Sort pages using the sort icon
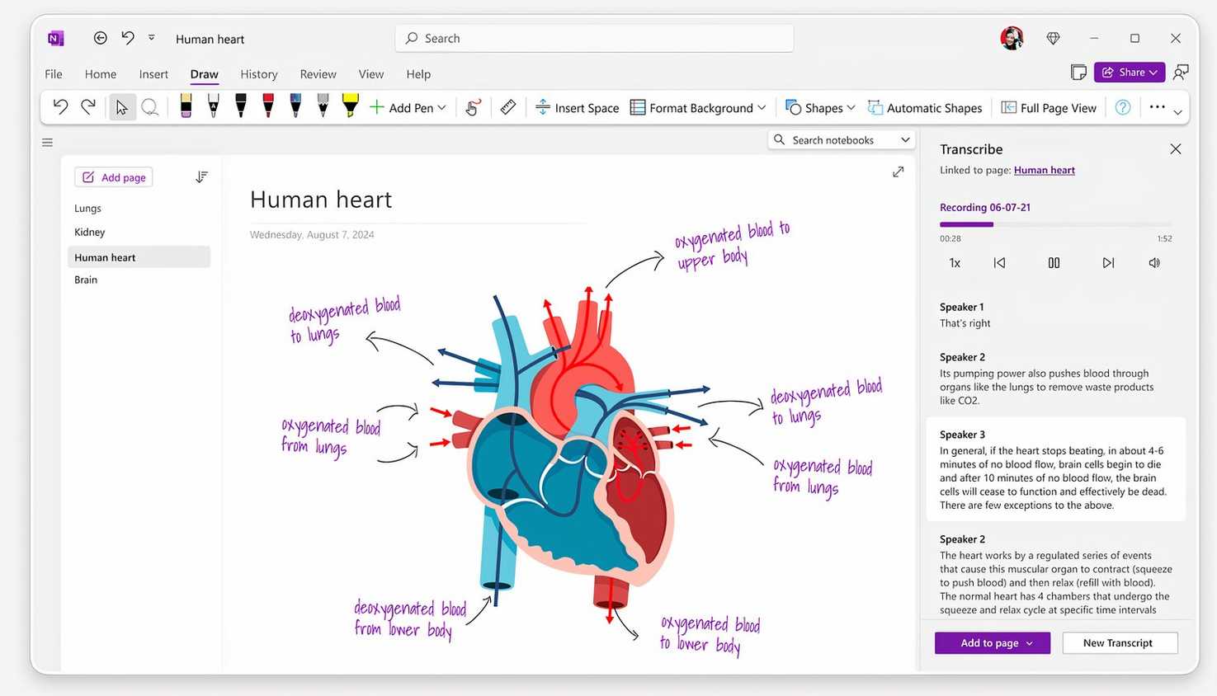The image size is (1217, 696). tap(201, 177)
